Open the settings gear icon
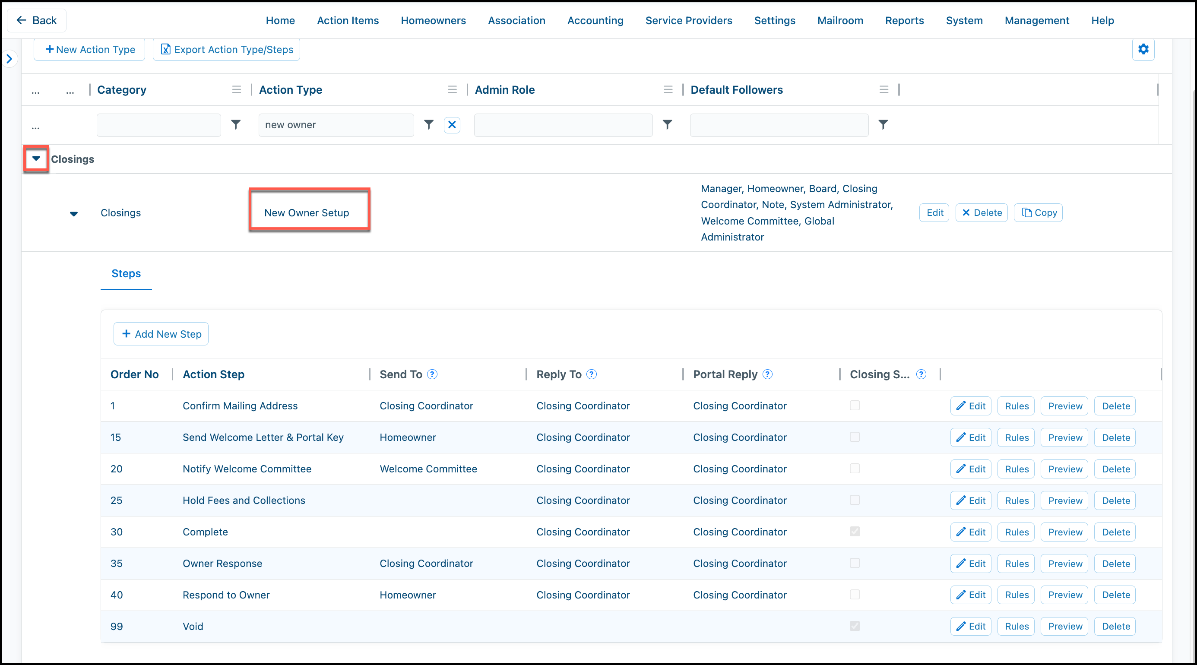1197x665 pixels. pos(1143,49)
